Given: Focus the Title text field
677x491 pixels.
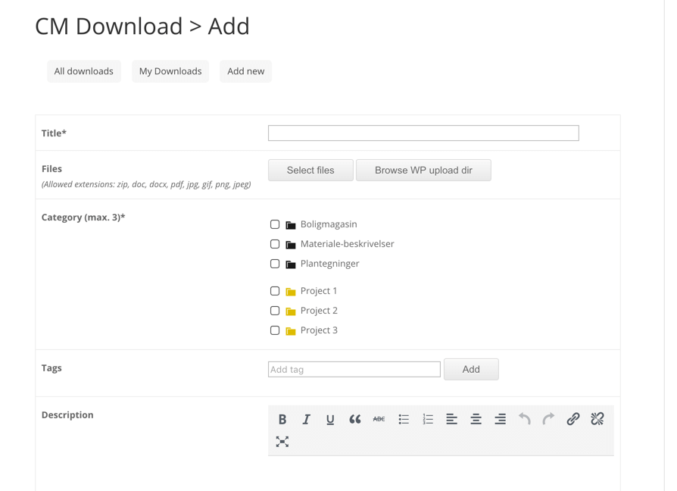Looking at the screenshot, I should [x=423, y=133].
